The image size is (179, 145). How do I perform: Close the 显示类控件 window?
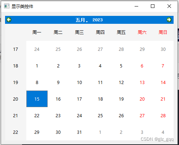[169, 6]
